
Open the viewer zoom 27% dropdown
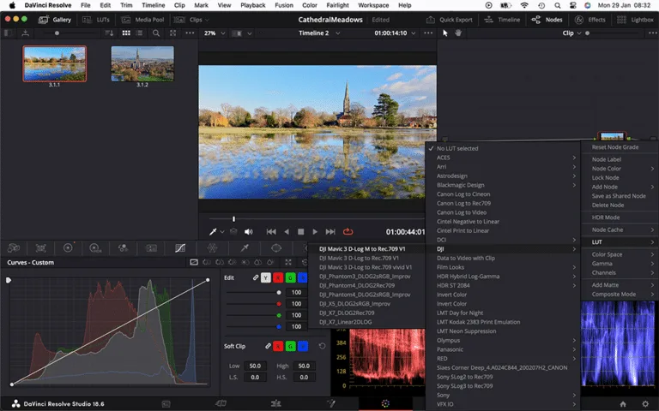pyautogui.click(x=215, y=33)
